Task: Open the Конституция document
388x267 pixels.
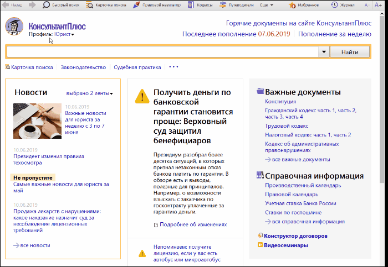Action: [280, 101]
